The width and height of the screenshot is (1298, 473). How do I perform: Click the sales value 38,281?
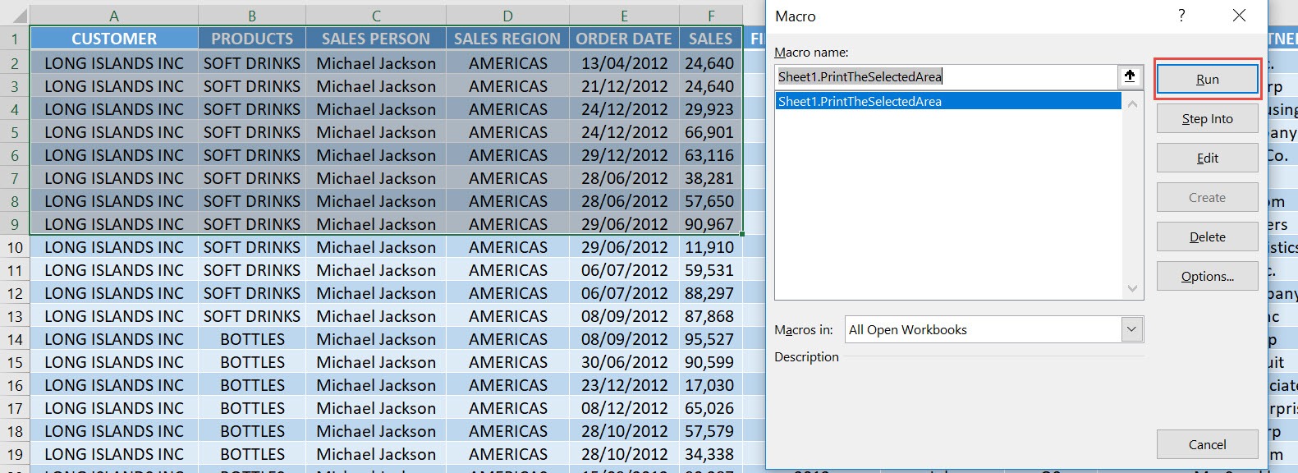pos(711,178)
